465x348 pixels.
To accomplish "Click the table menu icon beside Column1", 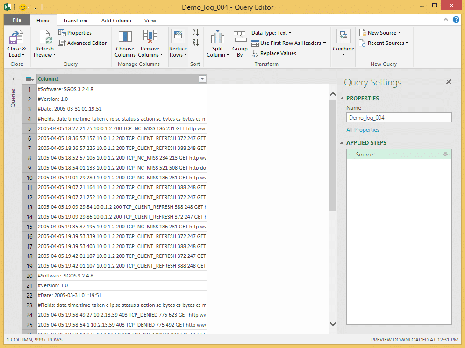I will pos(29,79).
